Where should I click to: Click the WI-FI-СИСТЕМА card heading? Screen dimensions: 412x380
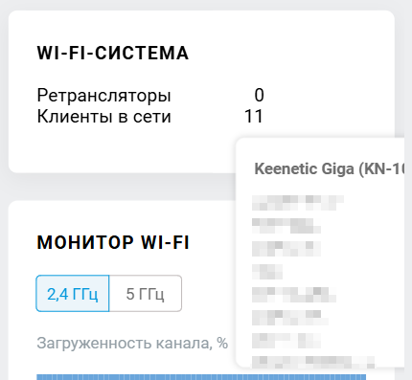[x=113, y=53]
